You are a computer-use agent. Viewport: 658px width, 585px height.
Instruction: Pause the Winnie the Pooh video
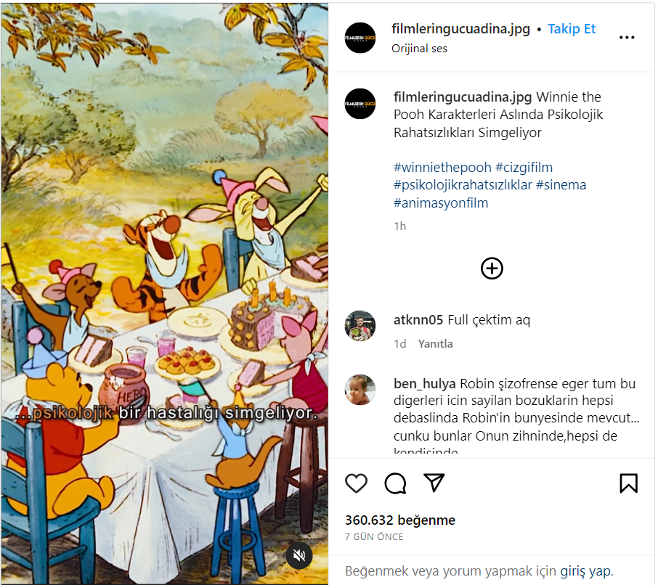click(x=164, y=293)
